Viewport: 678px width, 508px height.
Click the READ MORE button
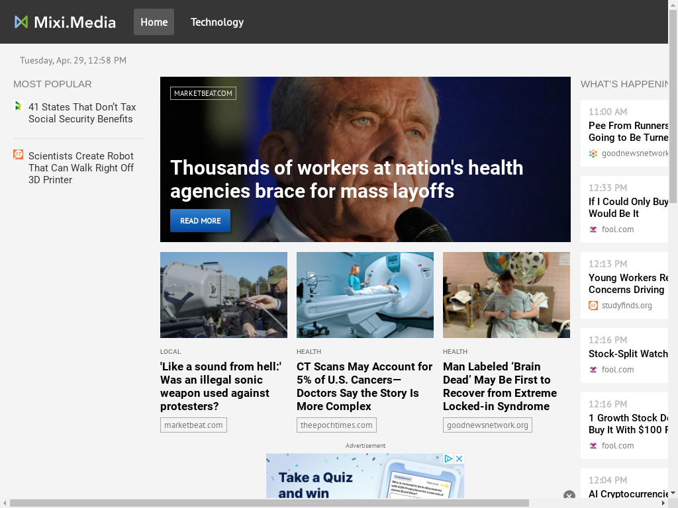click(200, 221)
